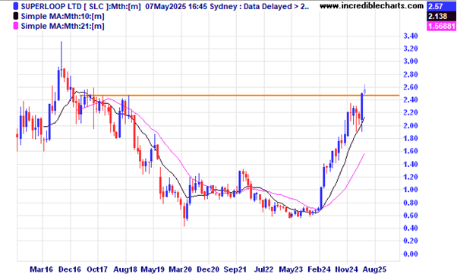Click the May23 date axis label
Viewport: 457px width, 277px height.
point(291,269)
